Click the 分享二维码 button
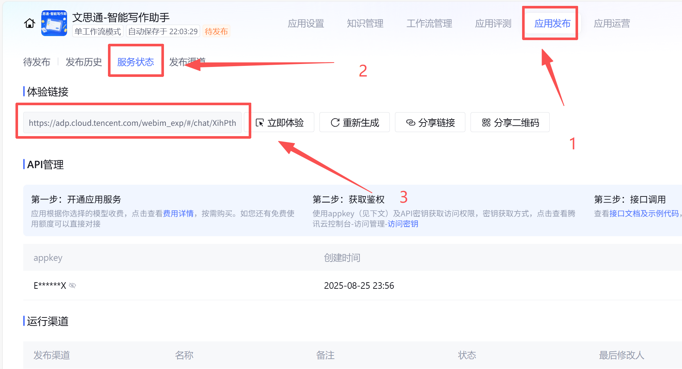 (x=510, y=123)
